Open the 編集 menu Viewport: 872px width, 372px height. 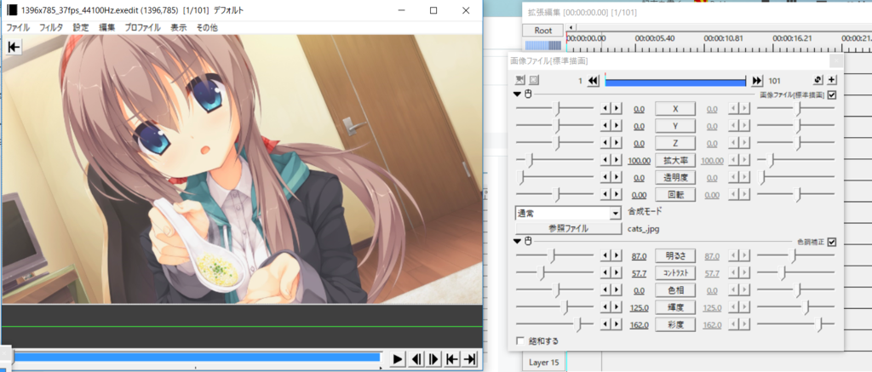pos(107,26)
